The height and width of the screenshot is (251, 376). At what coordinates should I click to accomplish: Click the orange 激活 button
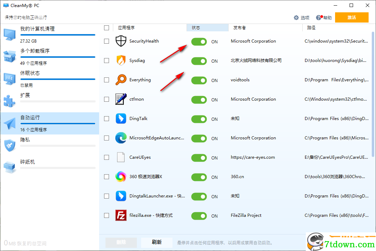tap(352, 18)
